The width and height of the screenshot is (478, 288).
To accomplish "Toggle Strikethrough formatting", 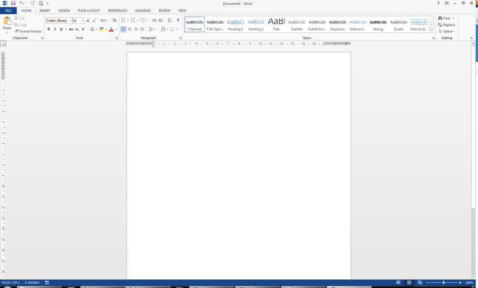I will click(71, 29).
